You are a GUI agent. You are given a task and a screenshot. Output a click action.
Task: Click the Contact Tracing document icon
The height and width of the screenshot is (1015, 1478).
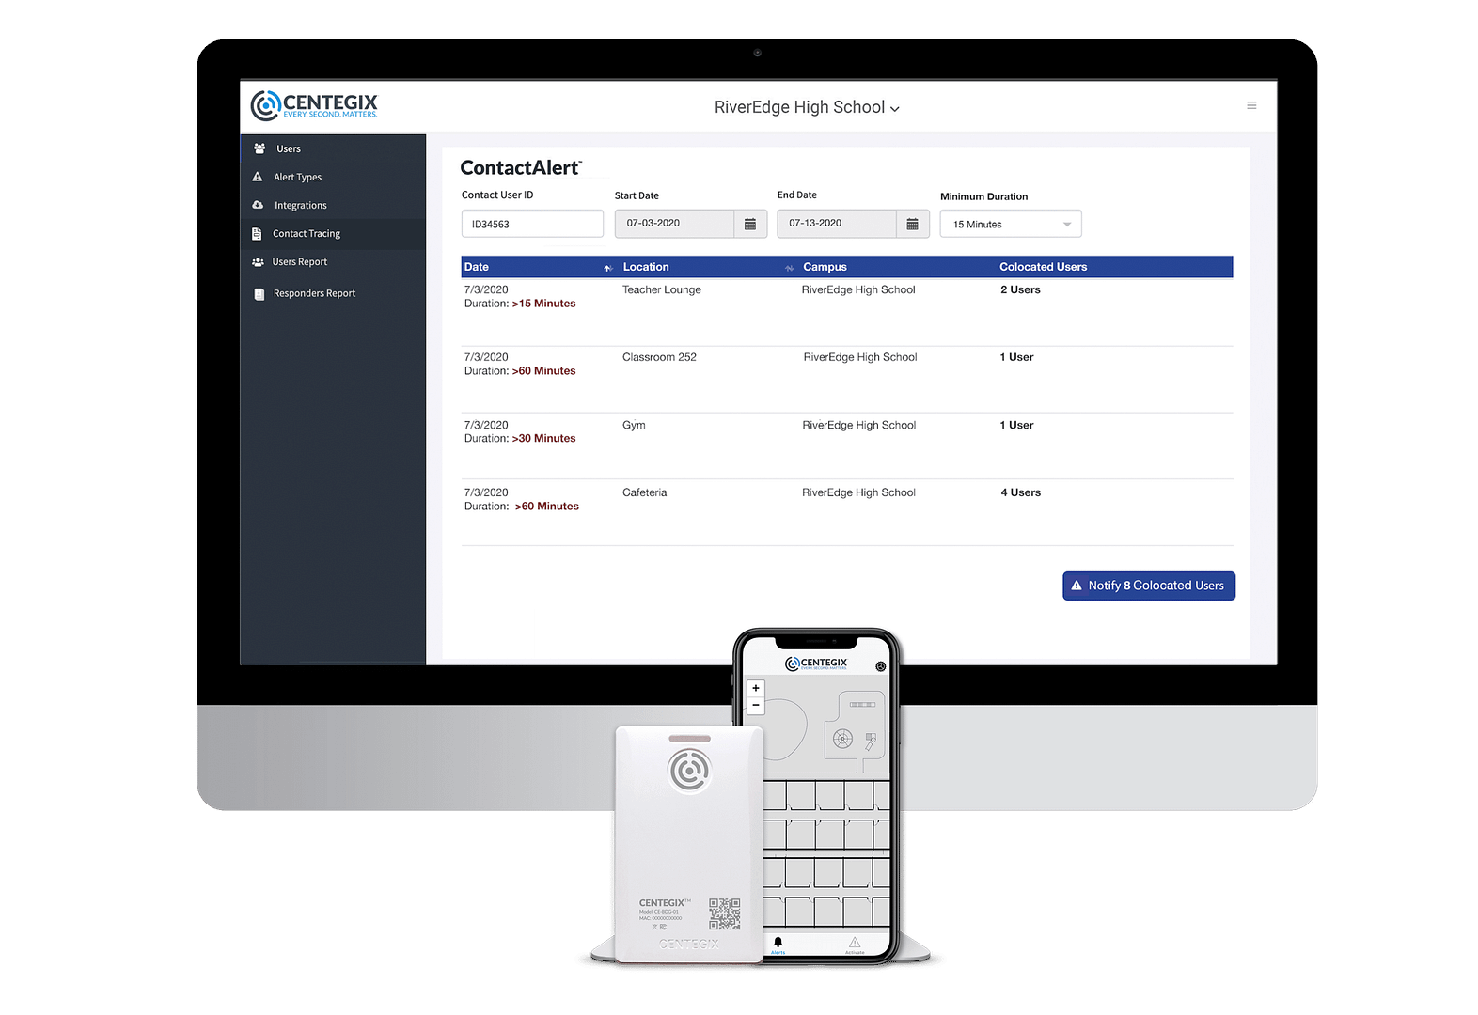pos(257,233)
